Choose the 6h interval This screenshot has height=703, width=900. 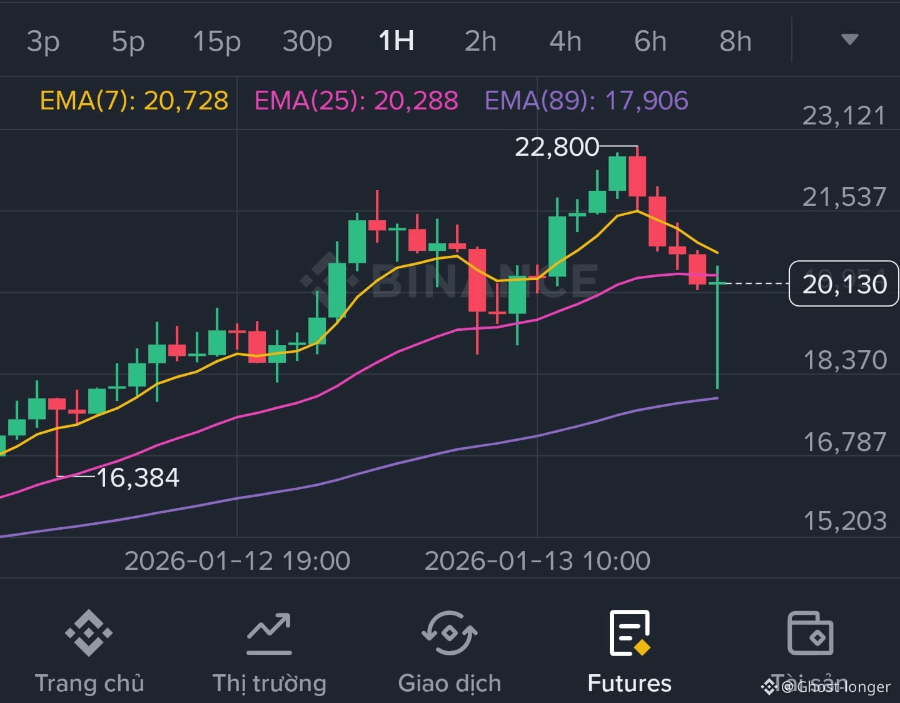650,41
